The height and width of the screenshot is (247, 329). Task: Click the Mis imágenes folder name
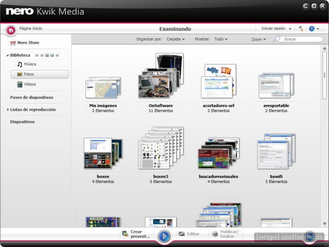coord(103,106)
